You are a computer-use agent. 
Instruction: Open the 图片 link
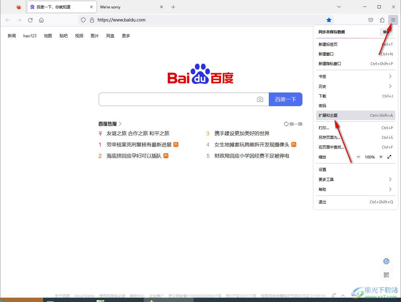pos(95,36)
